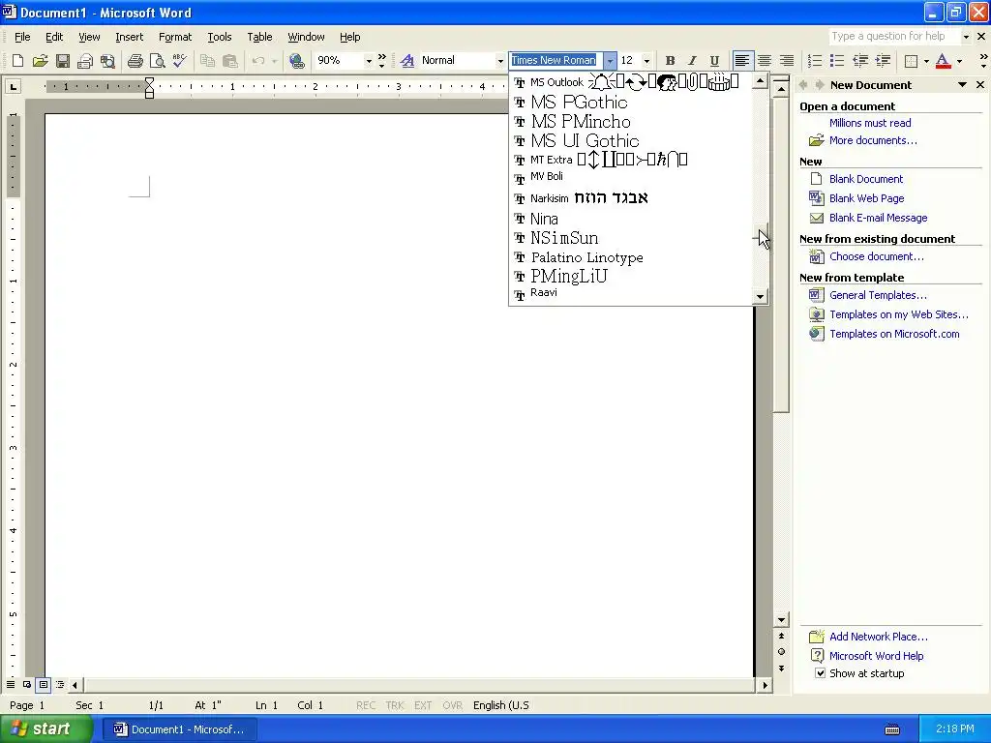Click the Decrease Indent icon
The height and width of the screenshot is (743, 991).
tap(860, 61)
